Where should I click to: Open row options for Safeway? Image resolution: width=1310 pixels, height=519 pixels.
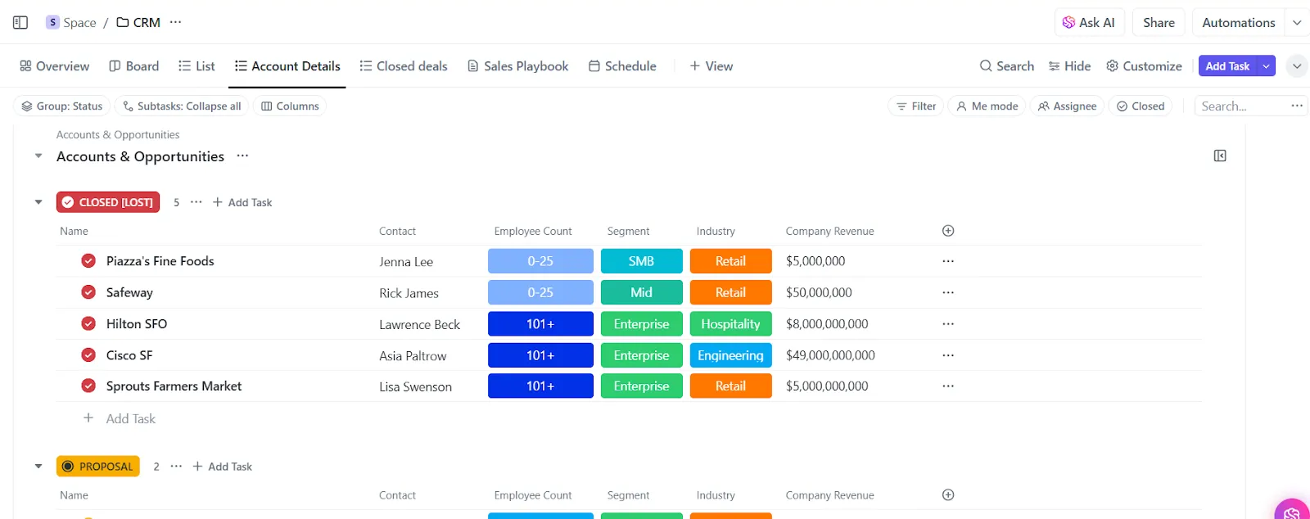948,292
